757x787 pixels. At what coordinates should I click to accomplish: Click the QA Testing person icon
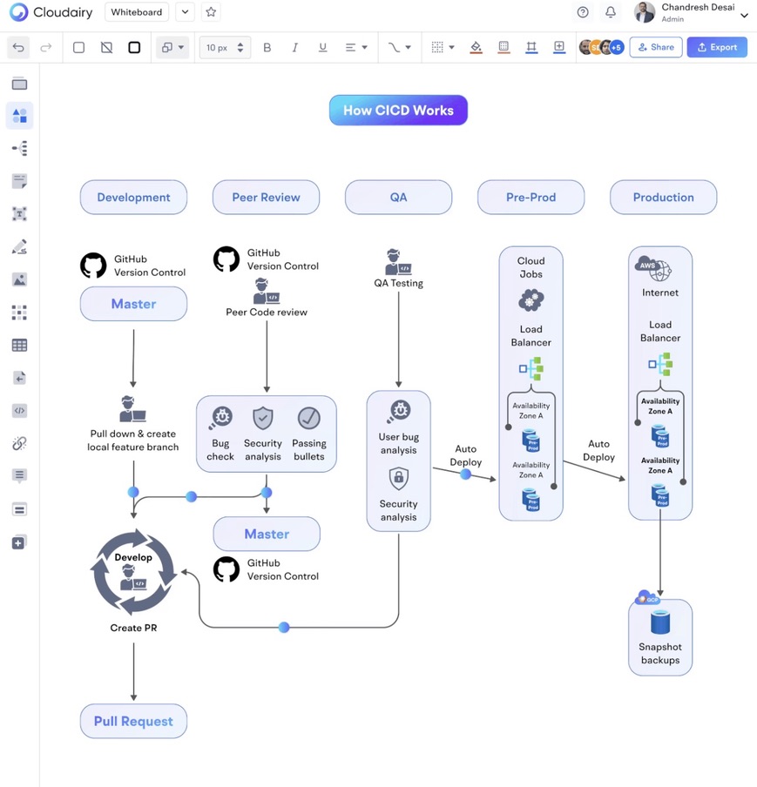point(398,261)
